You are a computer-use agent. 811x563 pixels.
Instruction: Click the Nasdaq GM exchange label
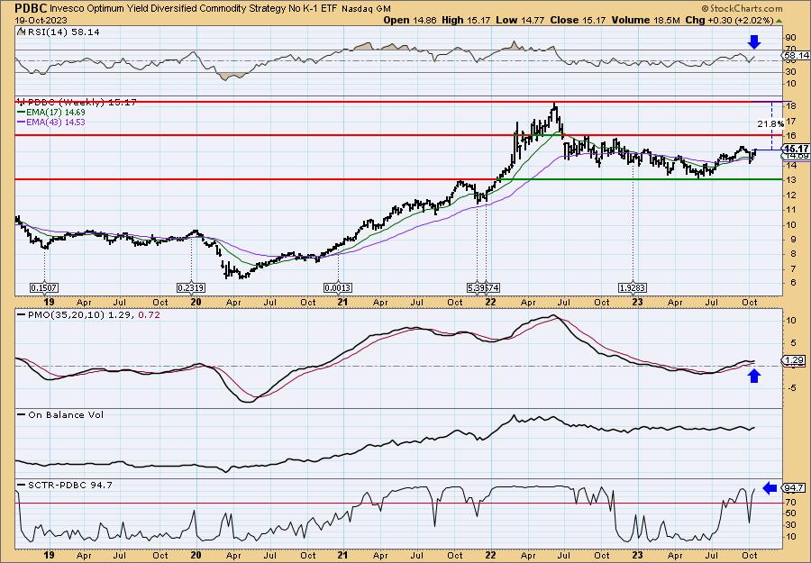[365, 9]
